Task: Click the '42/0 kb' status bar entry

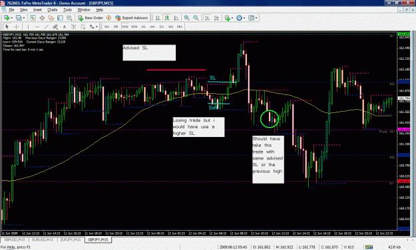Action: tap(394, 247)
